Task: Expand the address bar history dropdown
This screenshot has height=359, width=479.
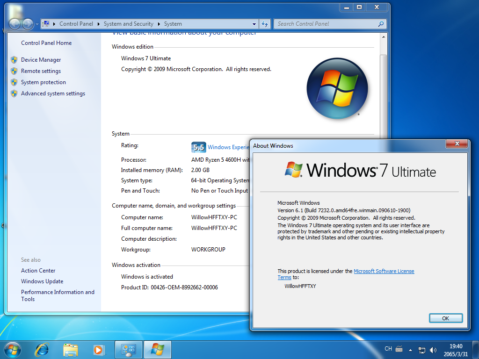Action: pyautogui.click(x=254, y=24)
